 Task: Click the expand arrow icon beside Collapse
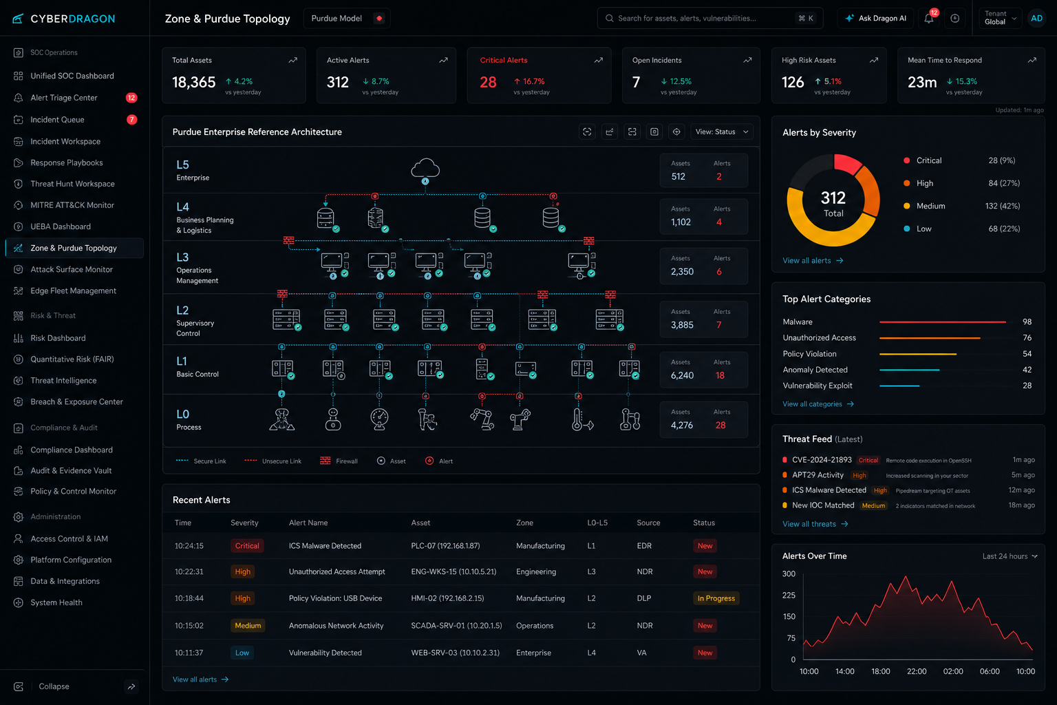tap(131, 686)
